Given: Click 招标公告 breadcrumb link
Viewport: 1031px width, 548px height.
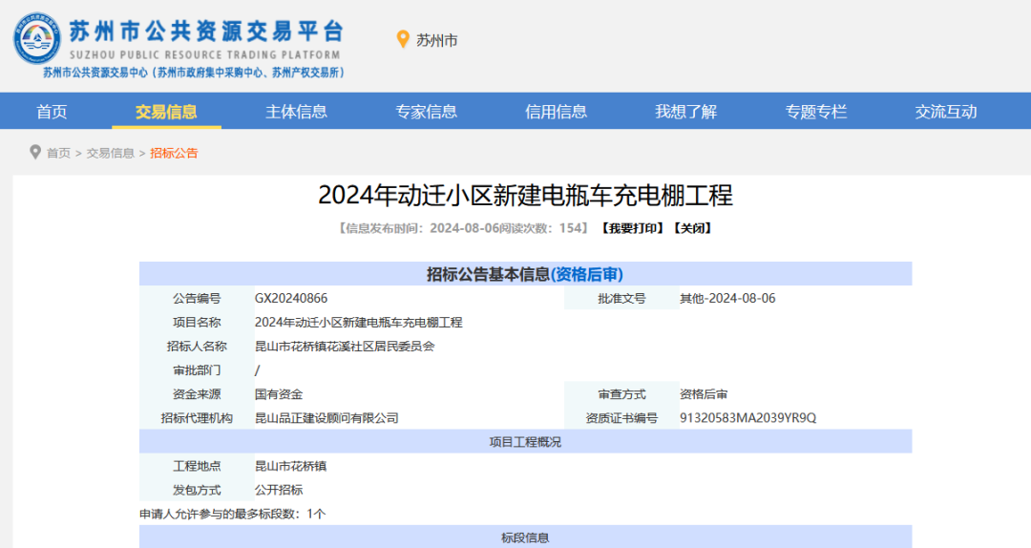Looking at the screenshot, I should click(x=174, y=153).
